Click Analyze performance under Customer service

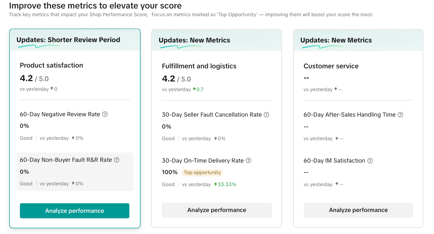358,210
